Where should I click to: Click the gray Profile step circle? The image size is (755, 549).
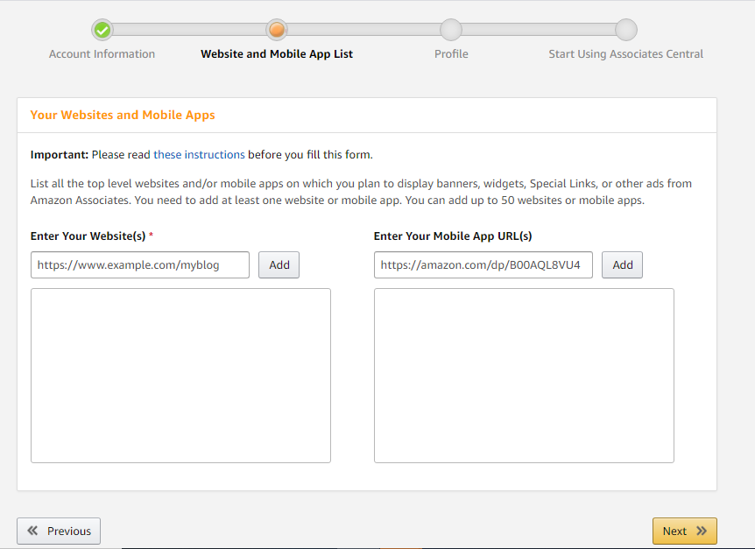(451, 30)
